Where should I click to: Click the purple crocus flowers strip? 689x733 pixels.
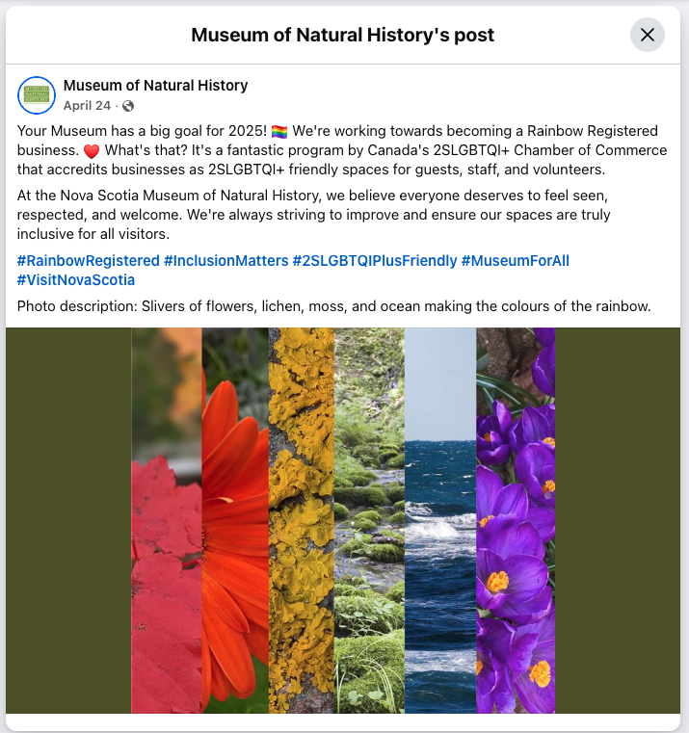tap(516, 520)
